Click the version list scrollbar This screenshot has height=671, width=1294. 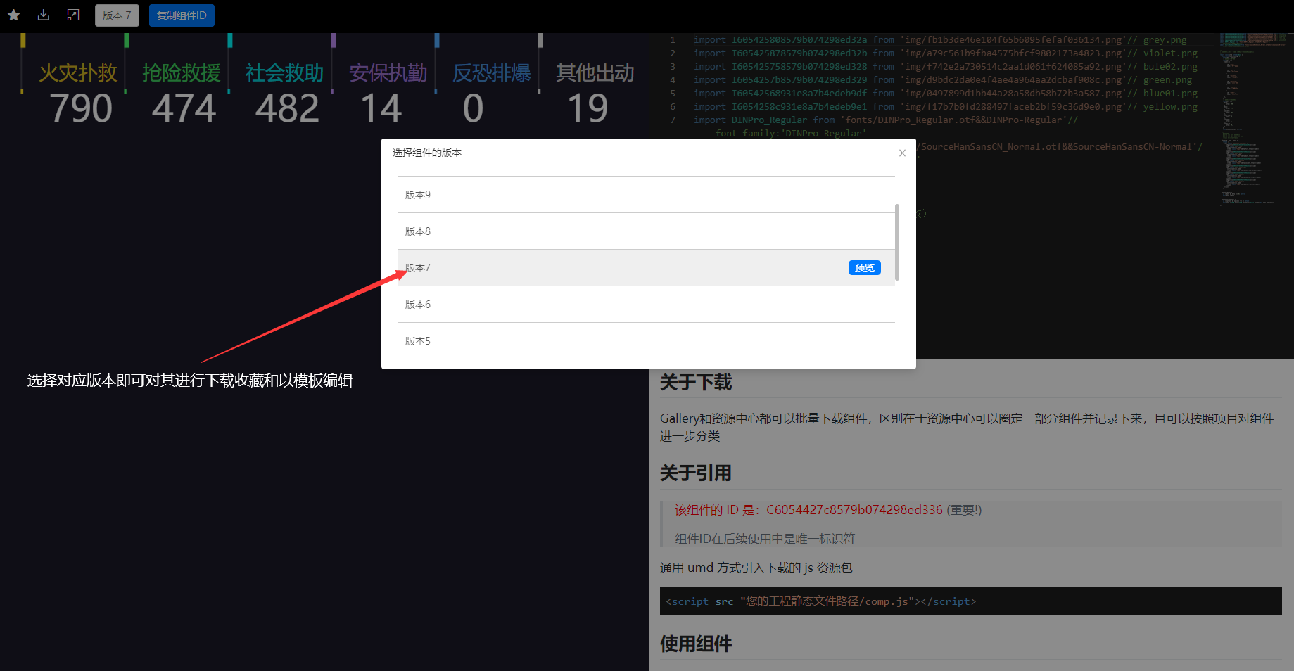pyautogui.click(x=897, y=243)
